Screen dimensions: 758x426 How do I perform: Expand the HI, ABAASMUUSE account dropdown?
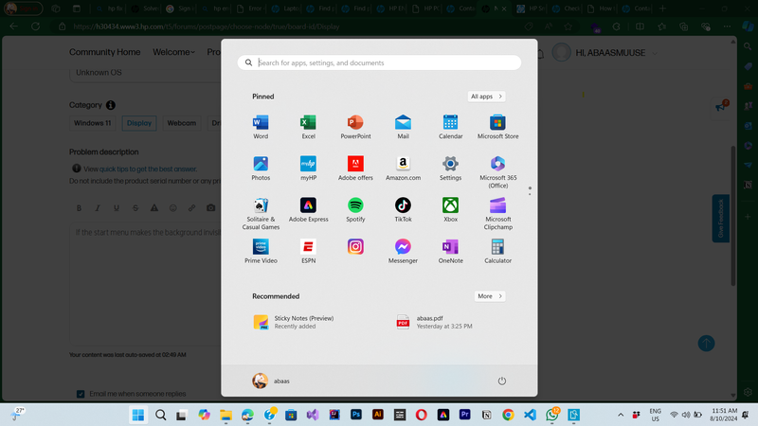[x=655, y=53]
